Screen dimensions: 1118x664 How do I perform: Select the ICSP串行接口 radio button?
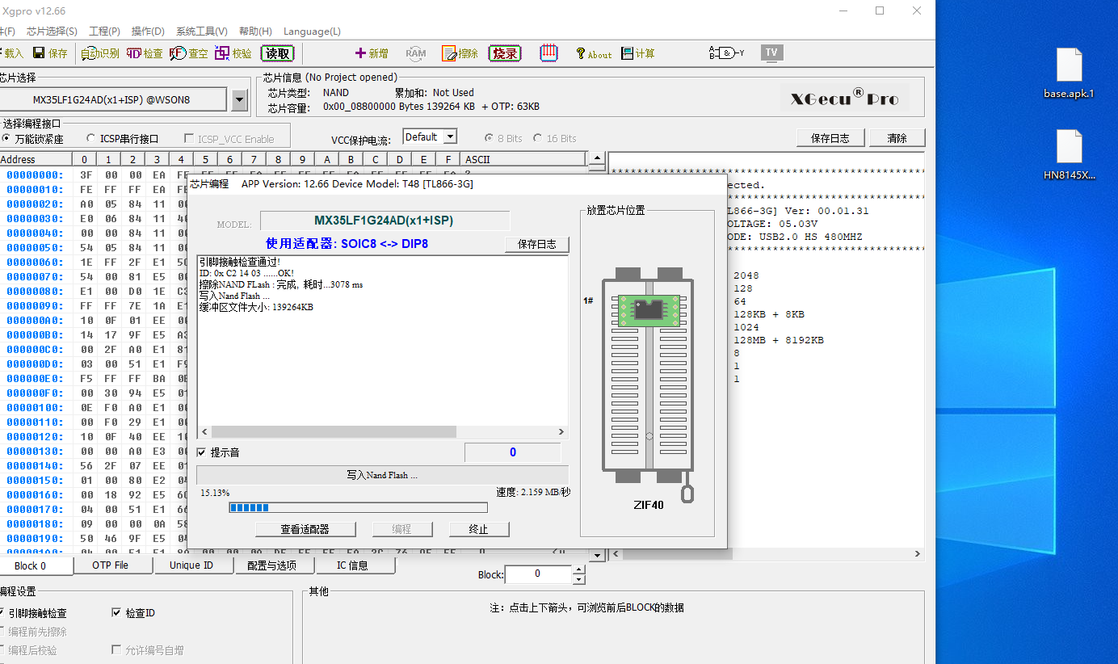91,139
